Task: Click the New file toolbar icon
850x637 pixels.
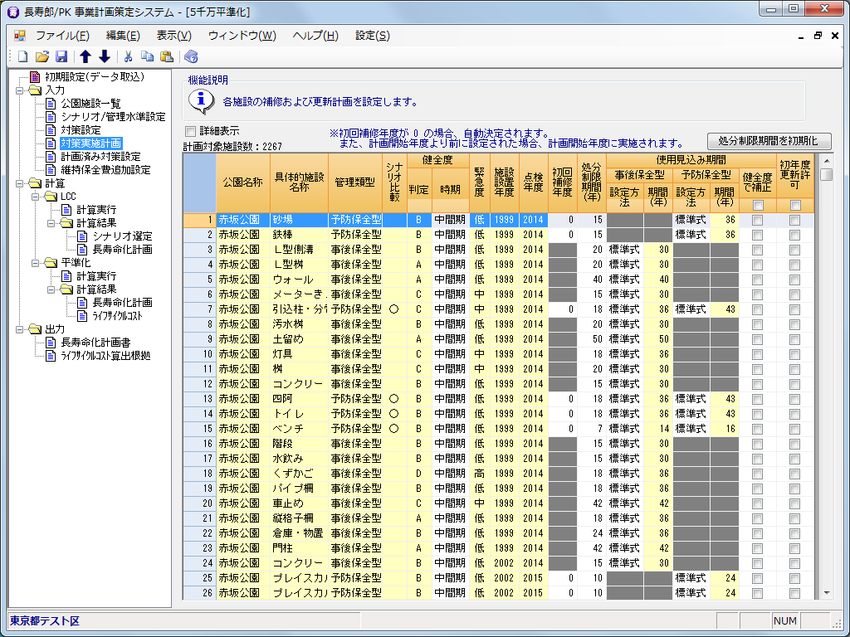Action: 22,56
